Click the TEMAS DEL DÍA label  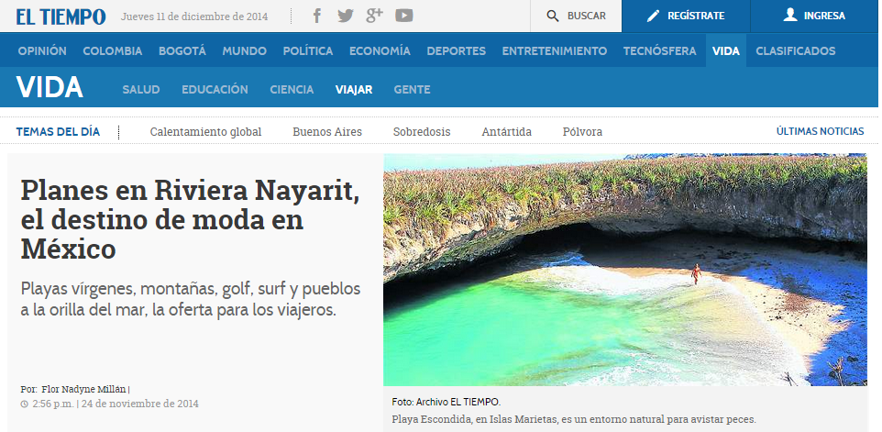click(x=58, y=132)
